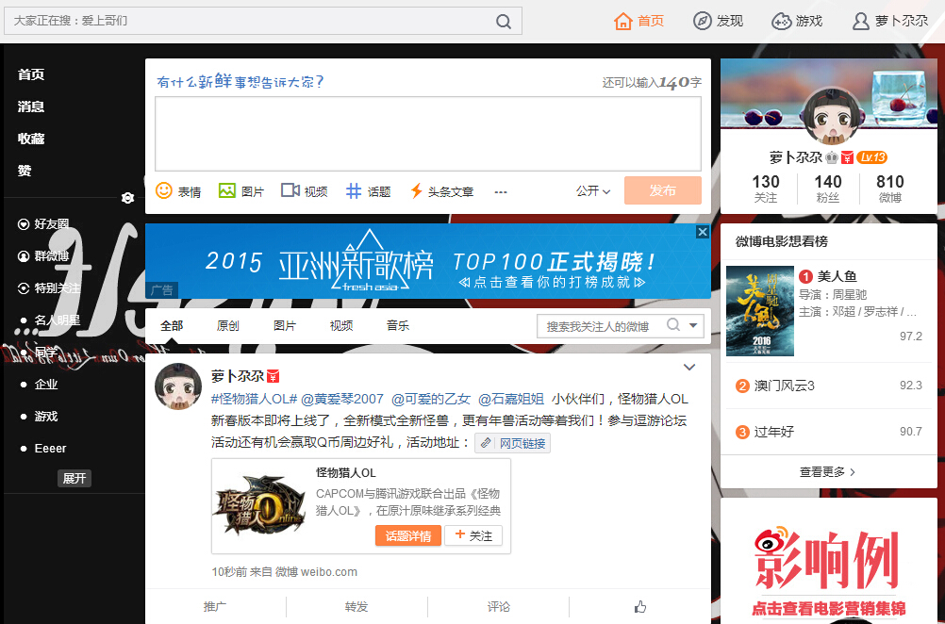This screenshot has width=945, height=624.
Task: Open the 萝卜朶朶 user profile icon in top bar
Action: pyautogui.click(x=861, y=21)
